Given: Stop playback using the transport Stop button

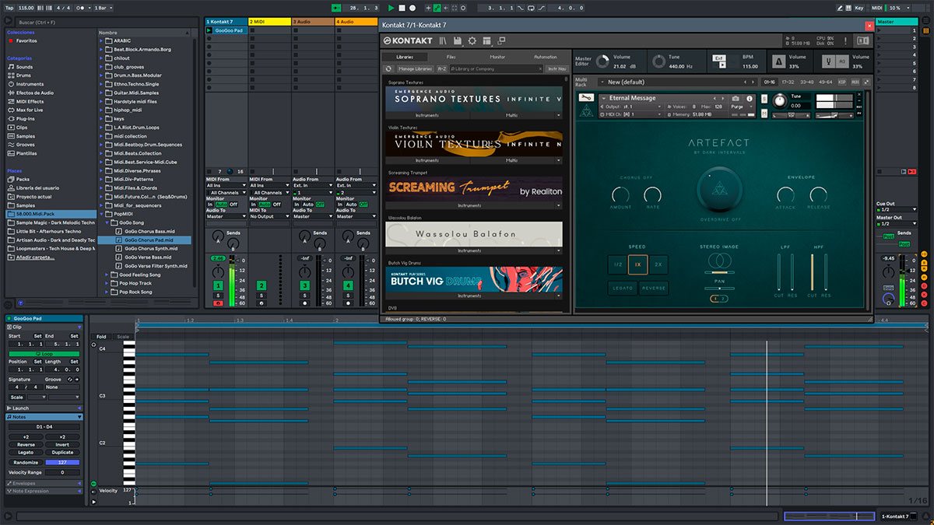Looking at the screenshot, I should click(x=402, y=7).
